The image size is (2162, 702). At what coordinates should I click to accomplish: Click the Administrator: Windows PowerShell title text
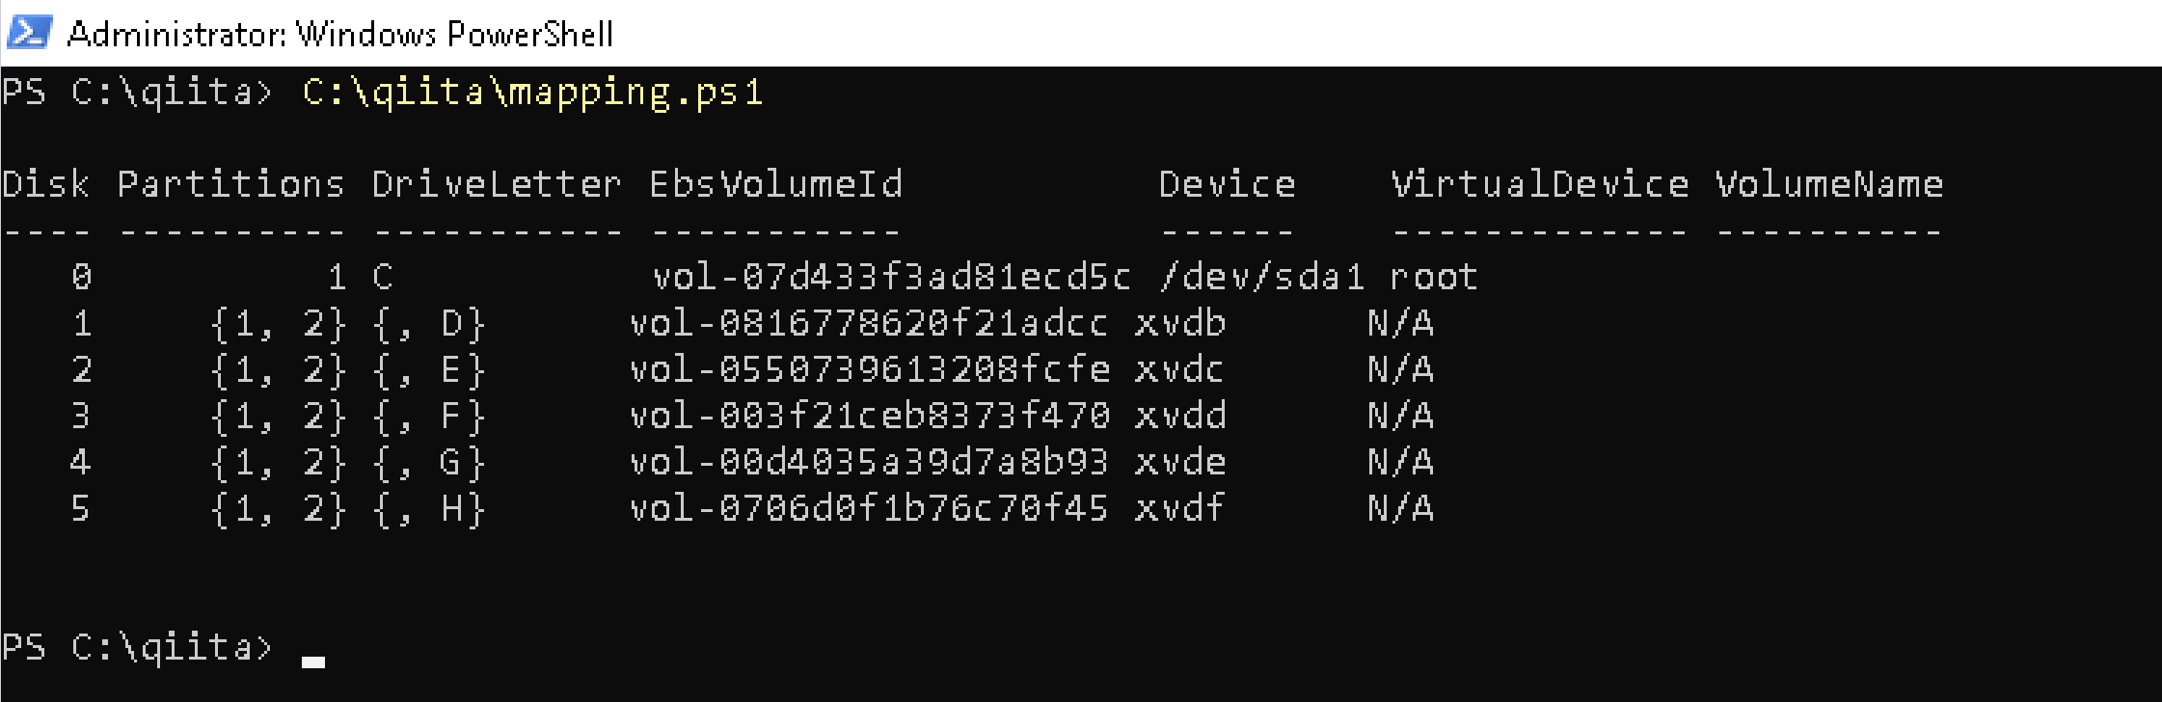click(x=339, y=32)
